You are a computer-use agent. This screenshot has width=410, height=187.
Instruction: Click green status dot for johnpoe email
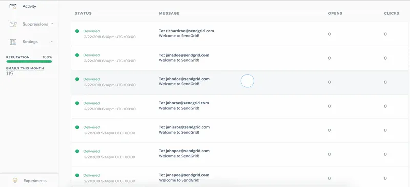pyautogui.click(x=77, y=151)
